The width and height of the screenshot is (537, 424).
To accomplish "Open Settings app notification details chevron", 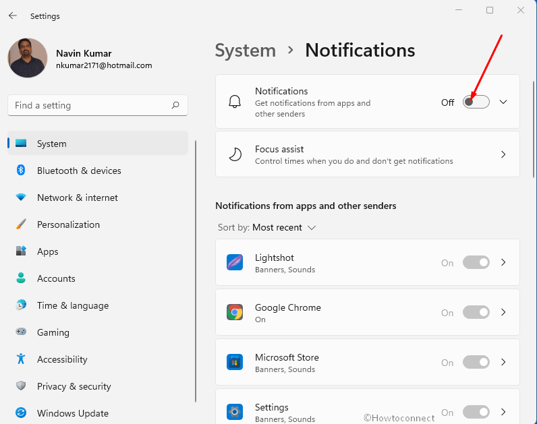I will [x=503, y=412].
